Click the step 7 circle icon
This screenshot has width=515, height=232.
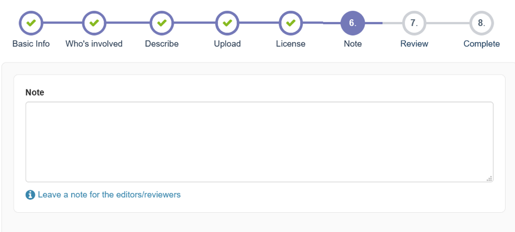point(414,23)
